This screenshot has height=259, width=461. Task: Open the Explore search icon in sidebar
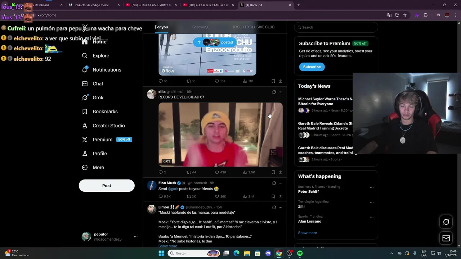[x=85, y=56]
